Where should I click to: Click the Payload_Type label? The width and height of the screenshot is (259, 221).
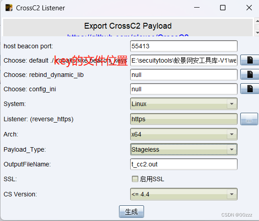(x=25, y=149)
